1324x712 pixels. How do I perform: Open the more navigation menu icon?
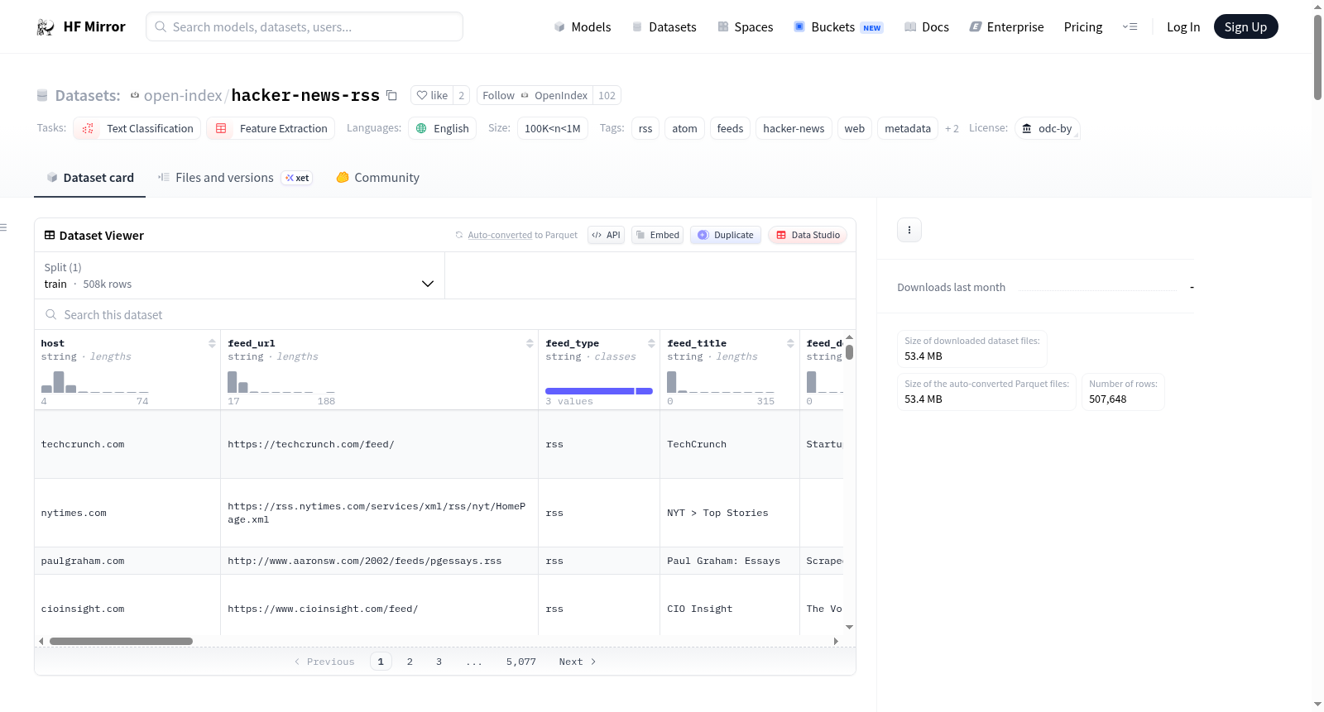[1130, 27]
